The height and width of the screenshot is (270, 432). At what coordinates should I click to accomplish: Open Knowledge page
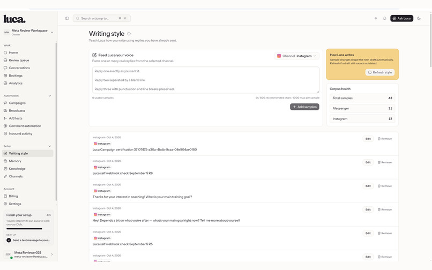pos(27,169)
